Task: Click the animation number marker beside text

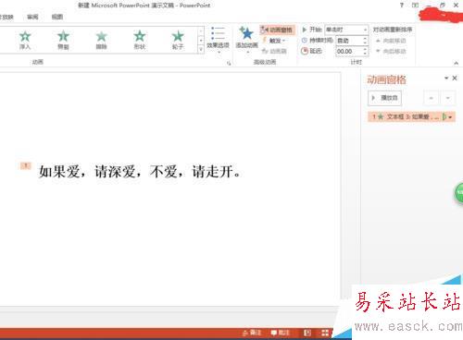Action: [26, 165]
